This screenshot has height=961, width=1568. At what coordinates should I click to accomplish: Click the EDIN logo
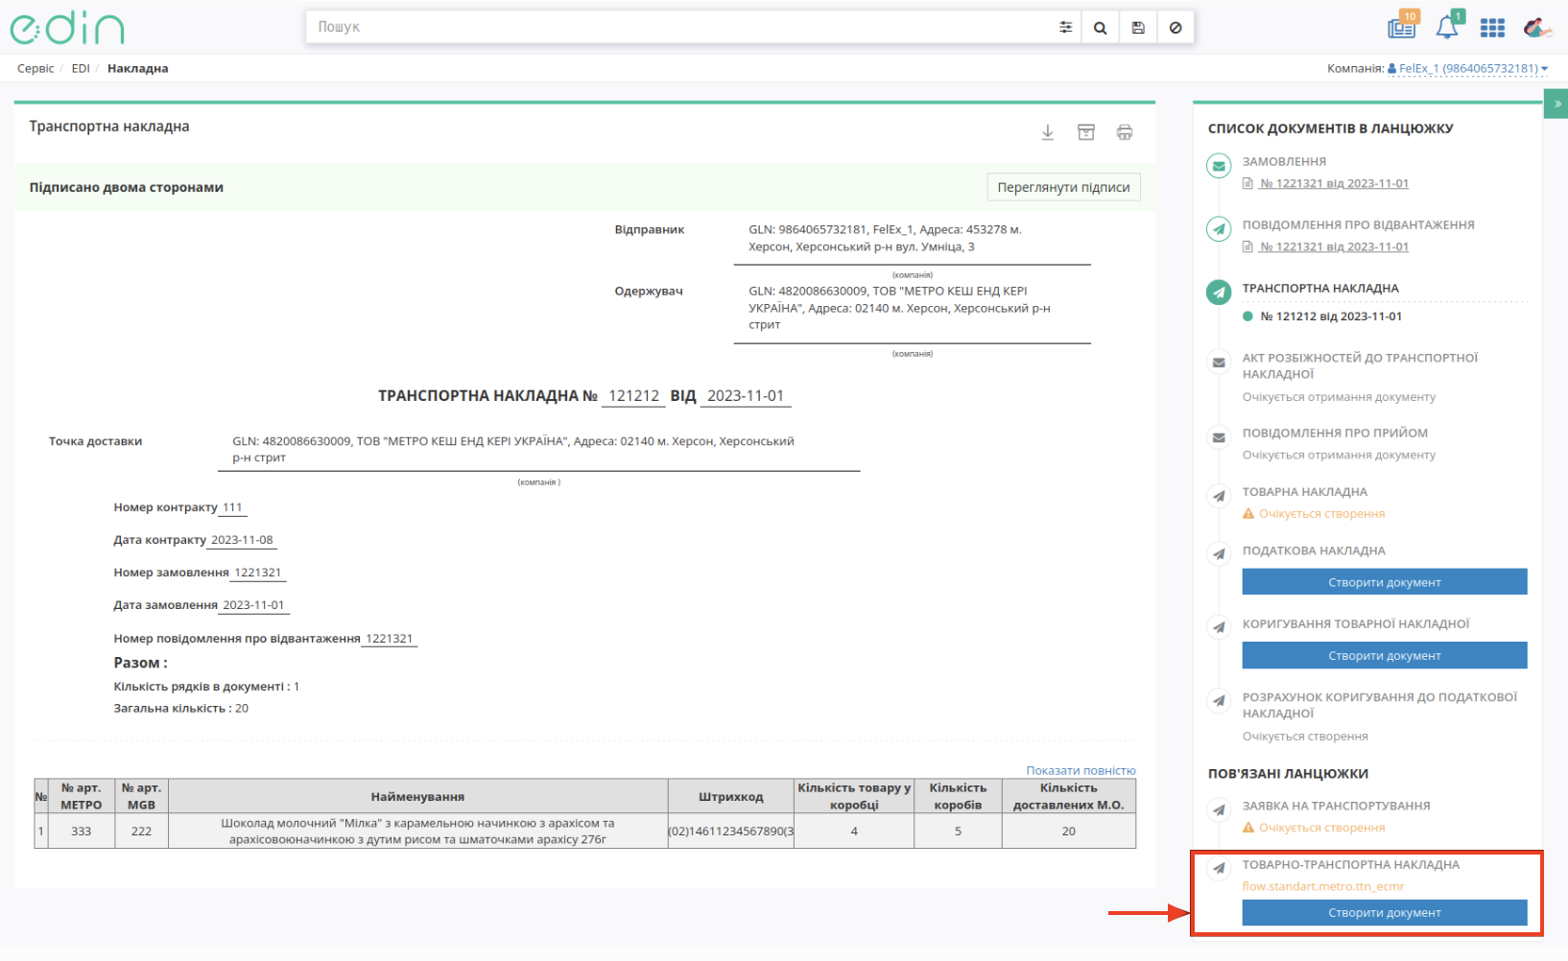pyautogui.click(x=67, y=28)
